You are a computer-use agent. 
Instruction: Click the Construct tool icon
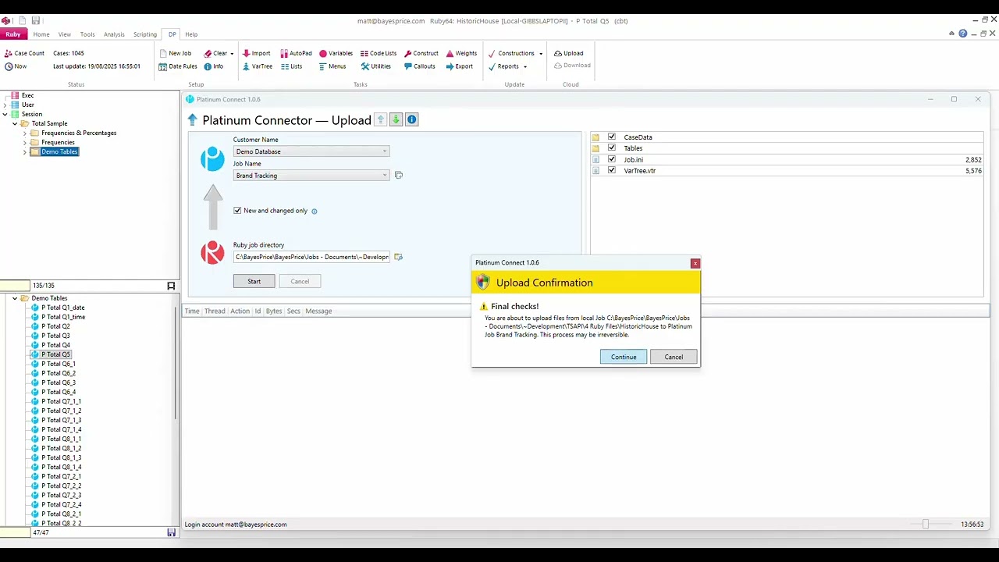click(421, 54)
